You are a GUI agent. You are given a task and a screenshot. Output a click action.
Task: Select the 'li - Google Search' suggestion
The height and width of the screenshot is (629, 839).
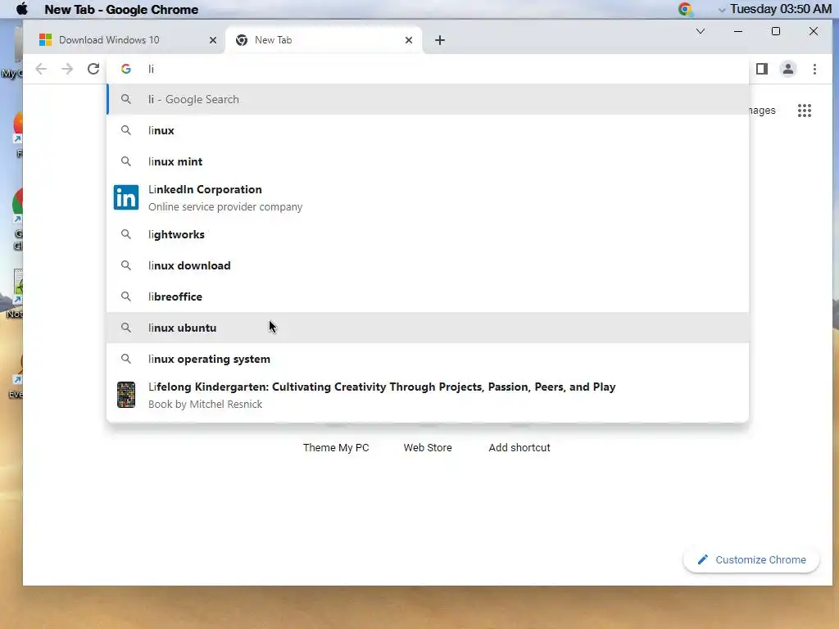click(428, 99)
